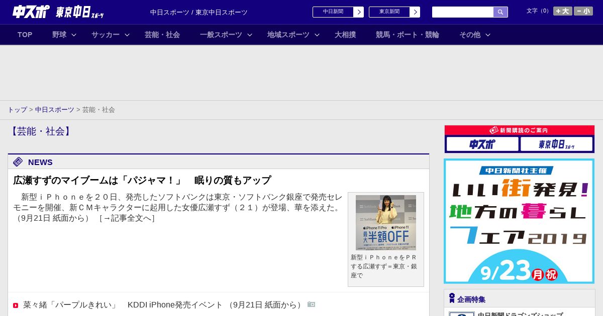603x316 pixels.
Task: Click photo caption 新型ｉＰｈｏｎｅをＰＲする広瀬すず
Action: tap(384, 266)
